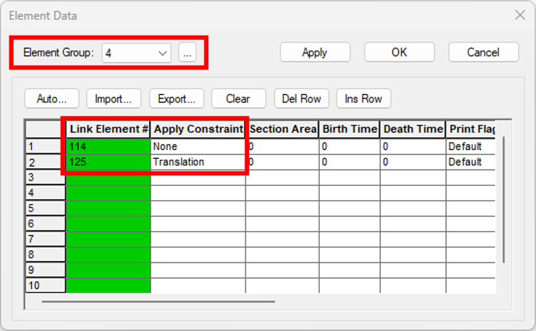This screenshot has width=536, height=331.
Task: Open the Element Group dropdown
Action: (137, 53)
